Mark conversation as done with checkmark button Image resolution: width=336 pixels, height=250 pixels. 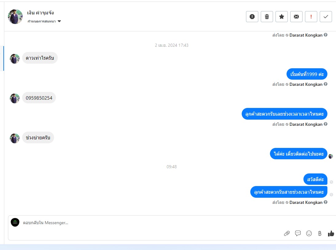326,17
